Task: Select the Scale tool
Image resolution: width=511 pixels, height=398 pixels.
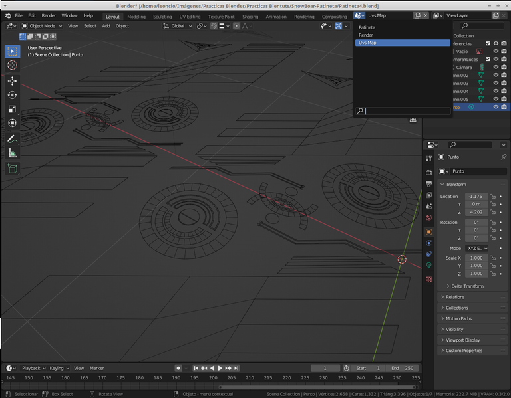Action: pyautogui.click(x=13, y=109)
